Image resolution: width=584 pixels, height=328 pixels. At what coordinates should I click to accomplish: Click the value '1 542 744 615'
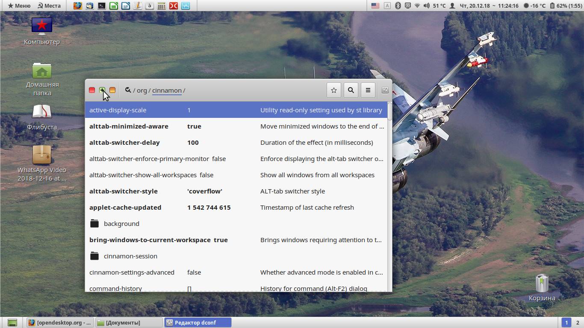tap(209, 207)
